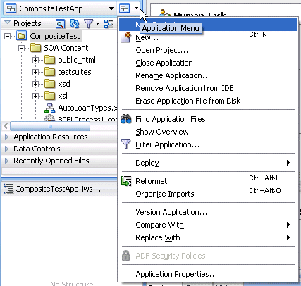Click the AutoLoanTypes schema file icon

click(x=49, y=108)
